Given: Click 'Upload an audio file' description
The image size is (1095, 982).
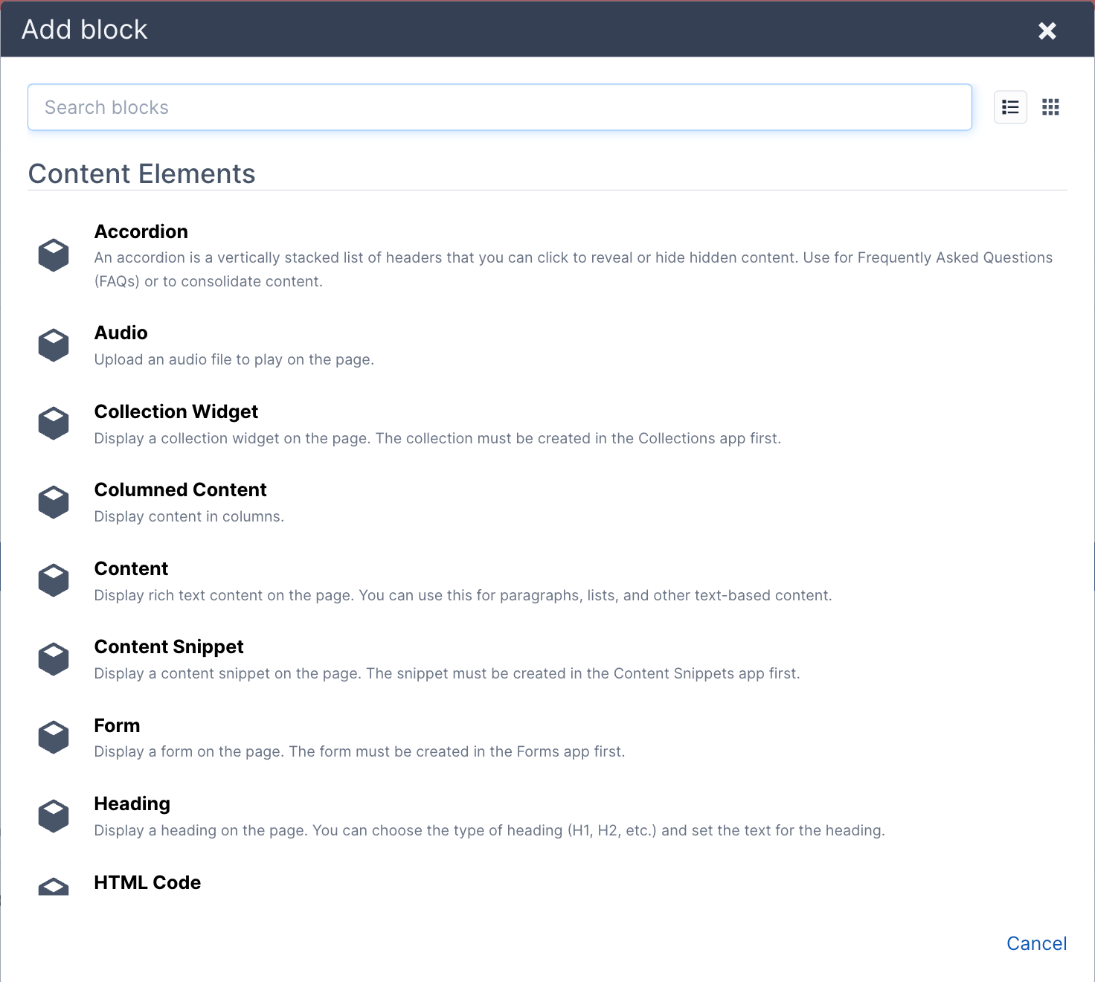Looking at the screenshot, I should pyautogui.click(x=234, y=359).
